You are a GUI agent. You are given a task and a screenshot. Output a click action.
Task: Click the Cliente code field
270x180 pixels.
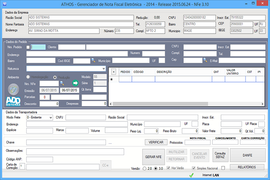click(x=72, y=47)
